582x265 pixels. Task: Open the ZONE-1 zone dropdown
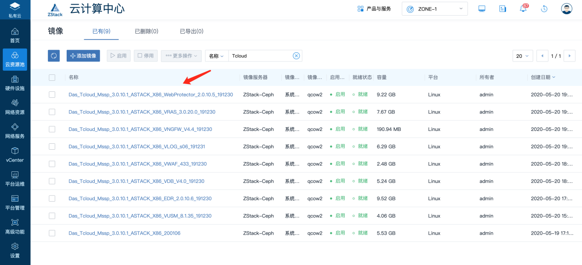click(434, 9)
